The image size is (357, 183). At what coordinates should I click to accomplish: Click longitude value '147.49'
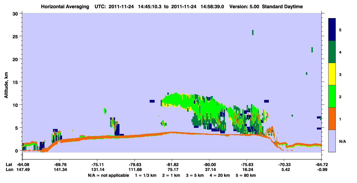coord(23,170)
